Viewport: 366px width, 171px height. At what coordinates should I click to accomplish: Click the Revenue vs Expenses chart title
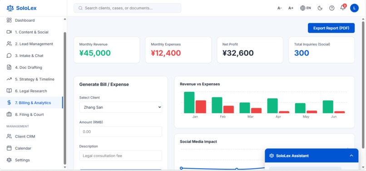click(200, 84)
